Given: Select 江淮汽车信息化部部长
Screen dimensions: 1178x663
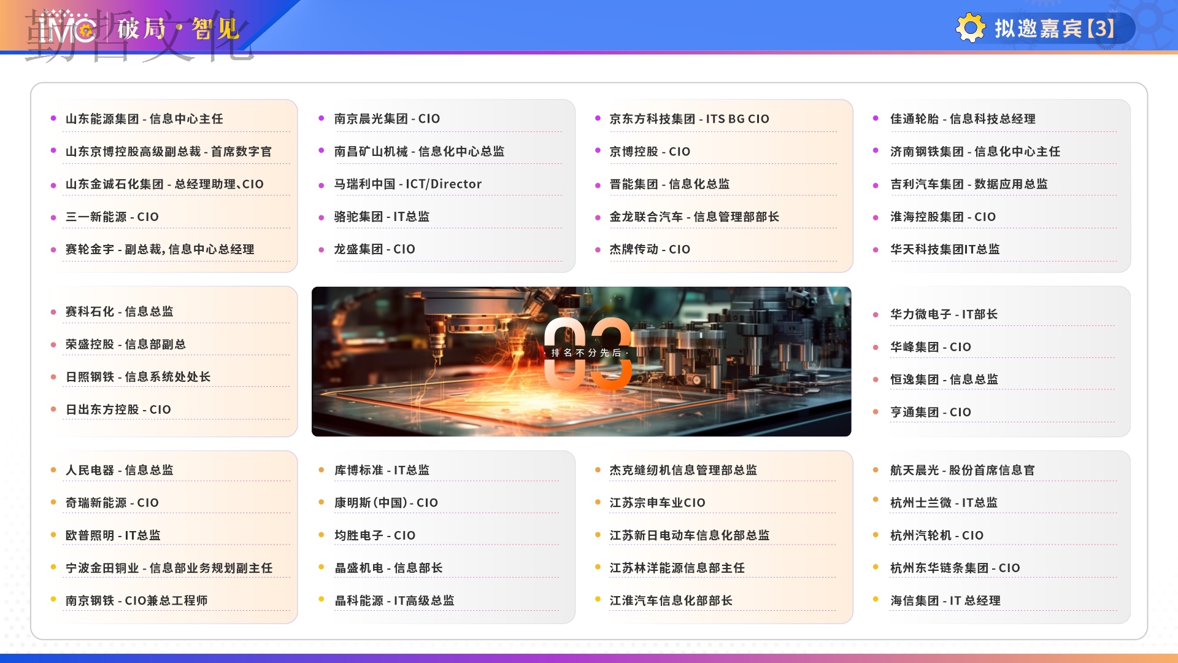Looking at the screenshot, I should [671, 600].
